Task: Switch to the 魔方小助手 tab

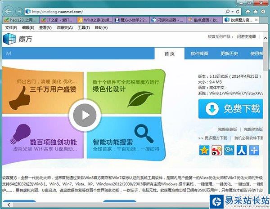Action: [131, 20]
